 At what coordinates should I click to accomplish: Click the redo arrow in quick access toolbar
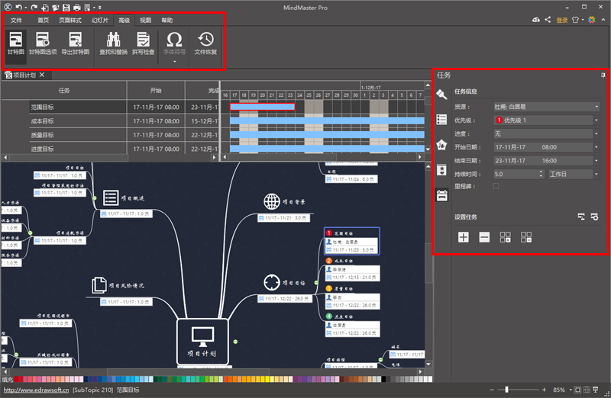(34, 8)
